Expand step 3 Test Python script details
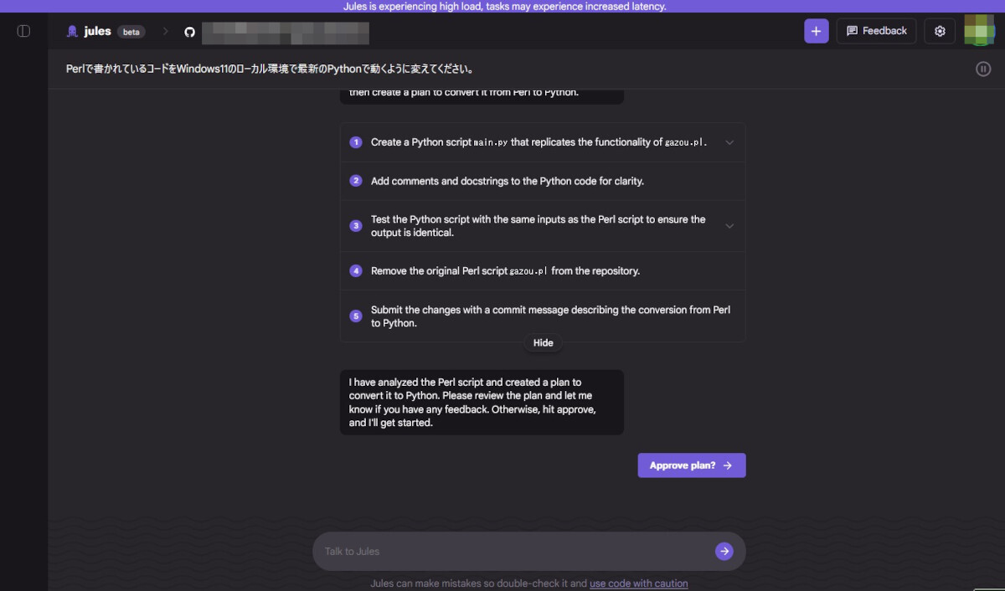Screen dimensions: 1005x591 [729, 226]
